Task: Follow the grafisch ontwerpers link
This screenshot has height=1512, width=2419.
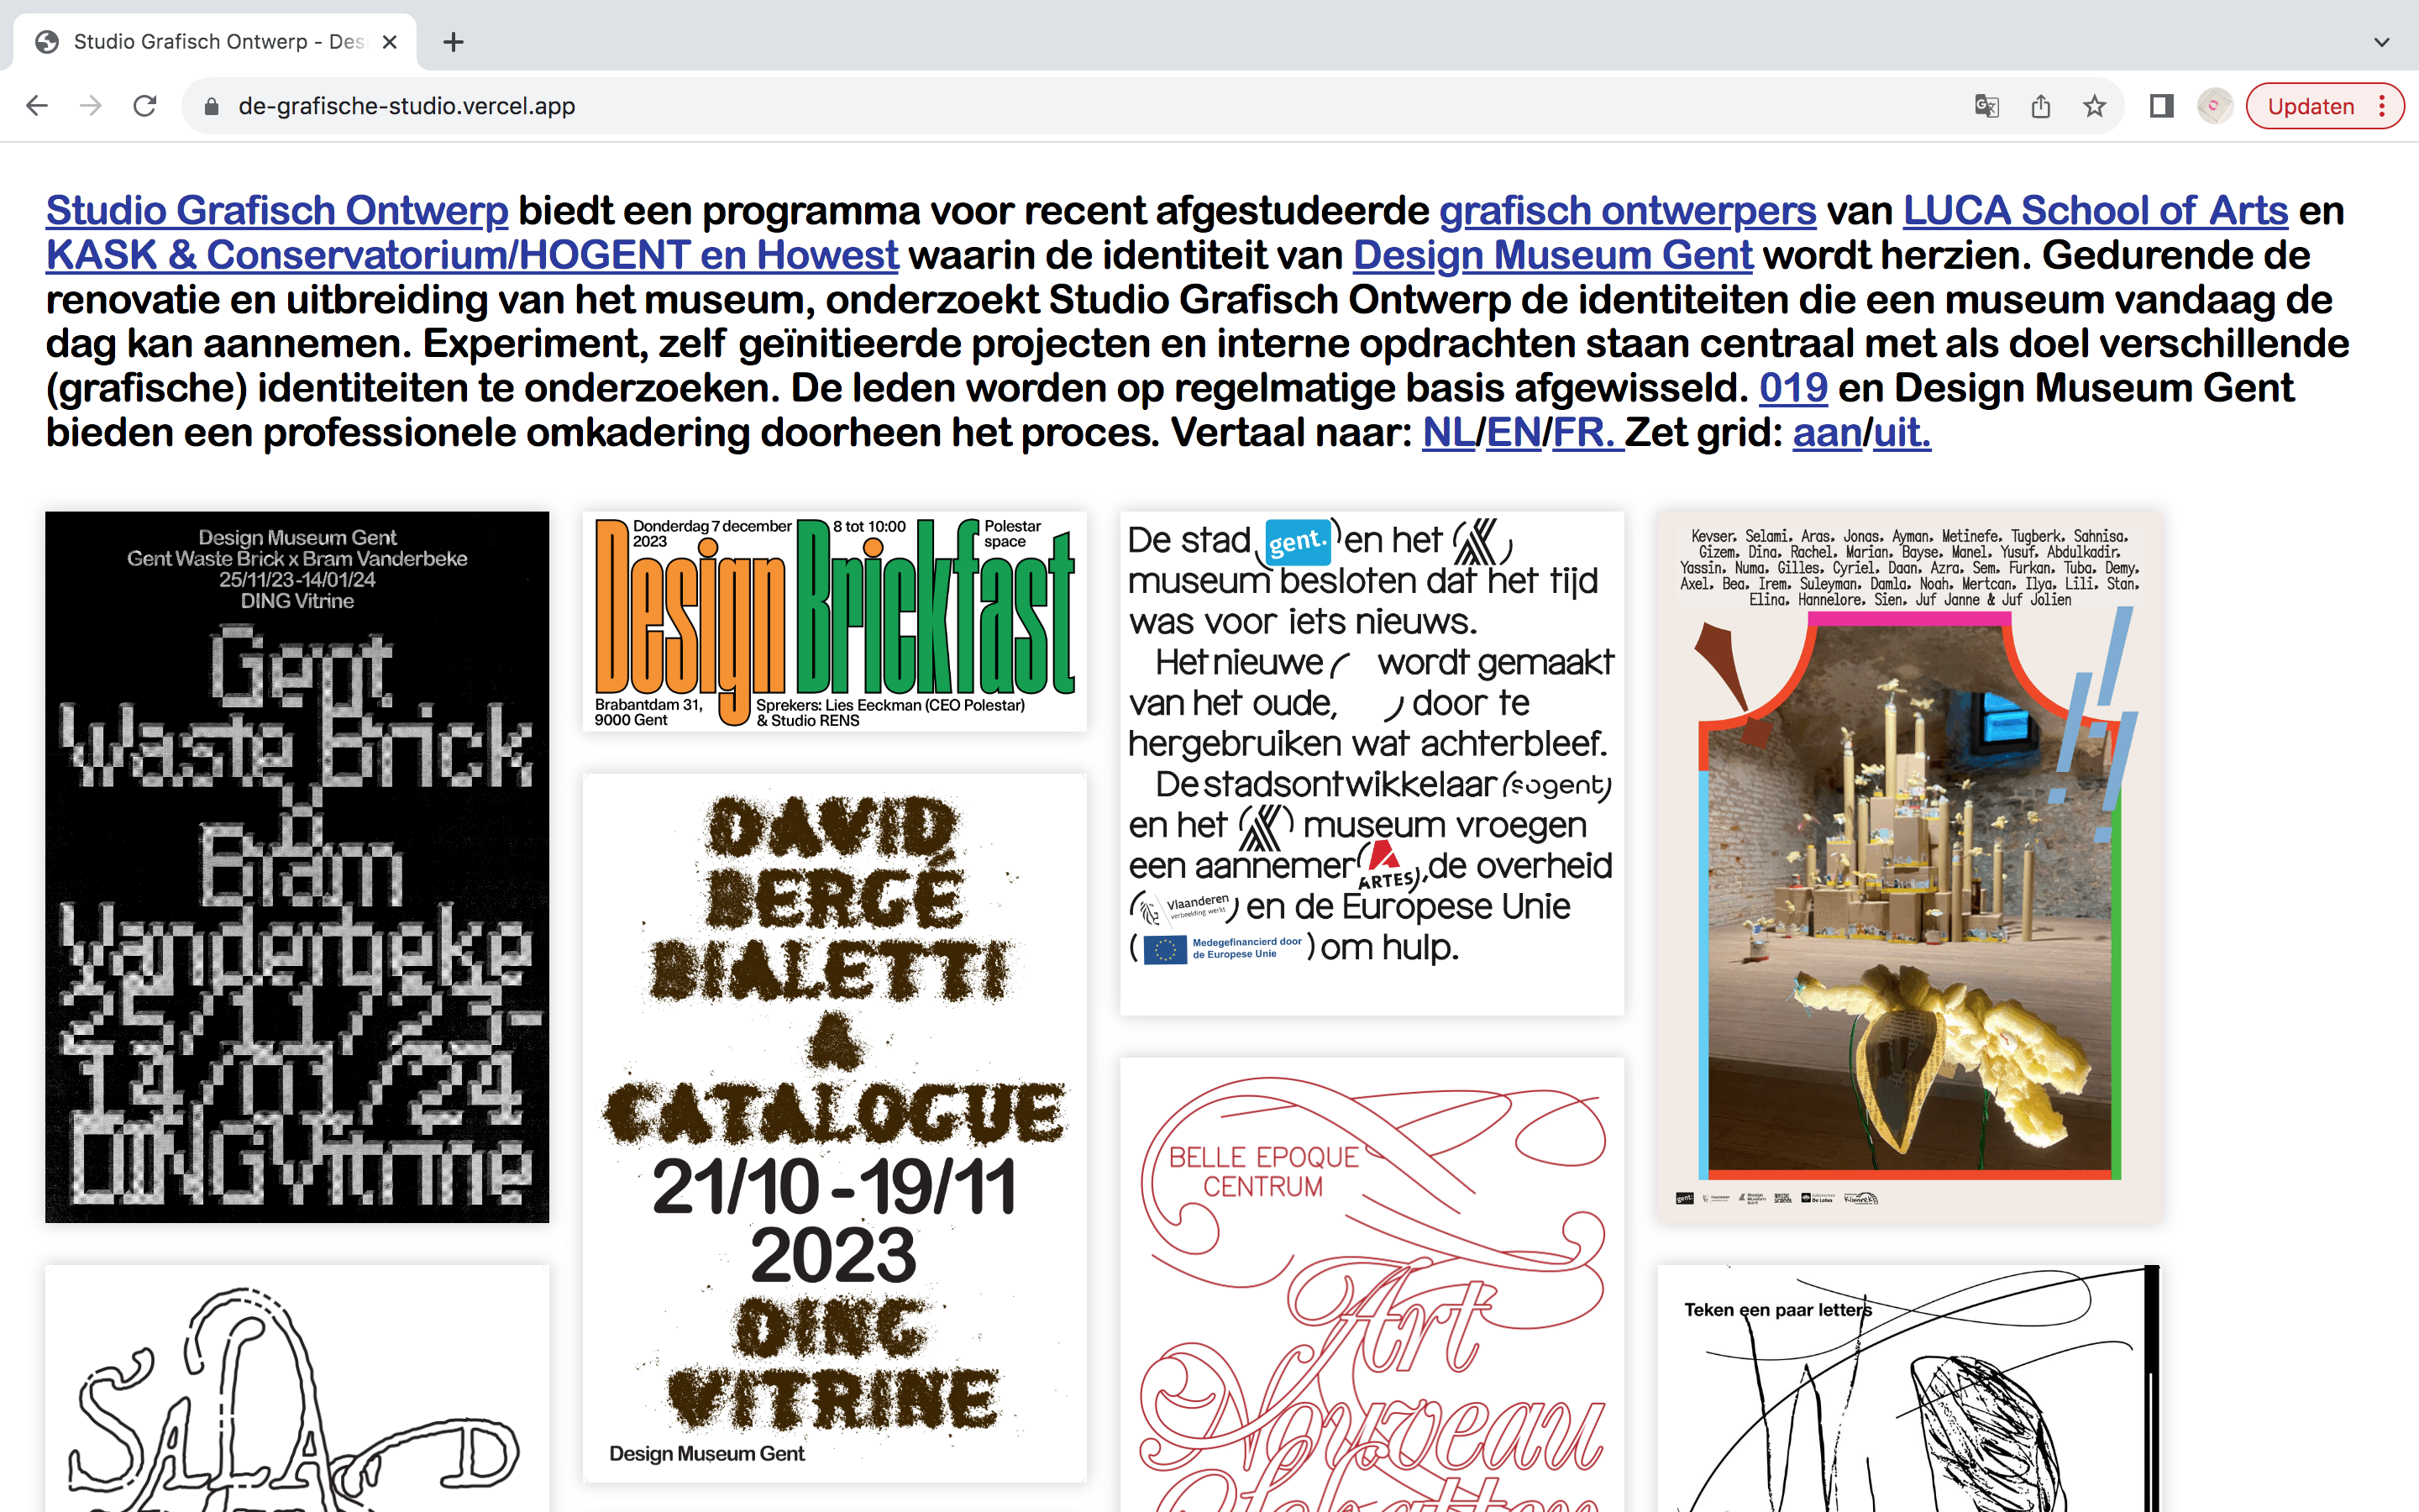Action: [1627, 211]
